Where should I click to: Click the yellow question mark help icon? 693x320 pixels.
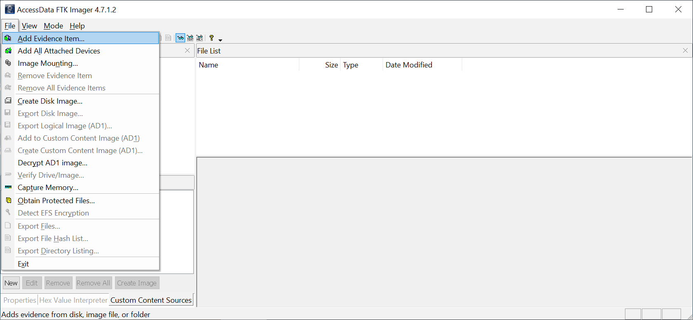click(211, 38)
